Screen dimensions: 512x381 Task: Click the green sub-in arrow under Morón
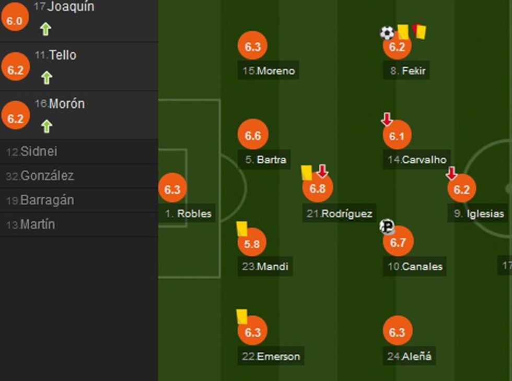point(46,126)
